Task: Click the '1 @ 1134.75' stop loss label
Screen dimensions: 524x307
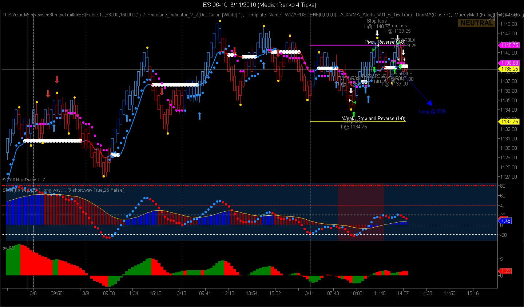Action: 354,127
